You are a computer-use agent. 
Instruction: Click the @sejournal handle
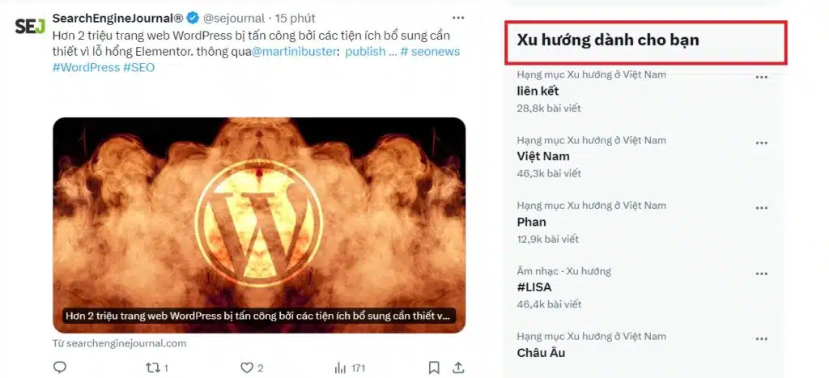[x=234, y=19]
